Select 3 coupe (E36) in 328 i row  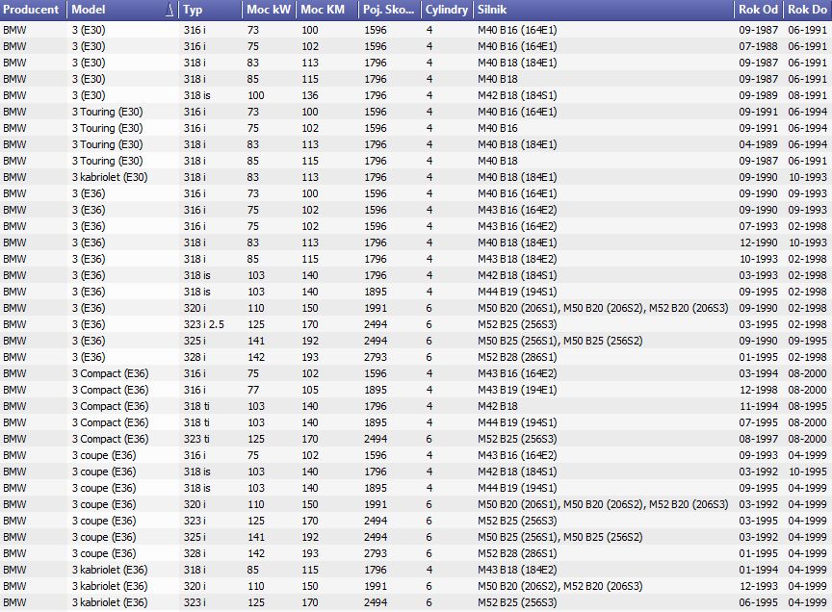click(104, 553)
